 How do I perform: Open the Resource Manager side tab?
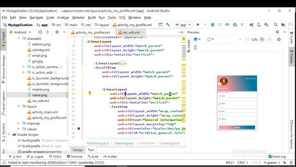pos(3,69)
